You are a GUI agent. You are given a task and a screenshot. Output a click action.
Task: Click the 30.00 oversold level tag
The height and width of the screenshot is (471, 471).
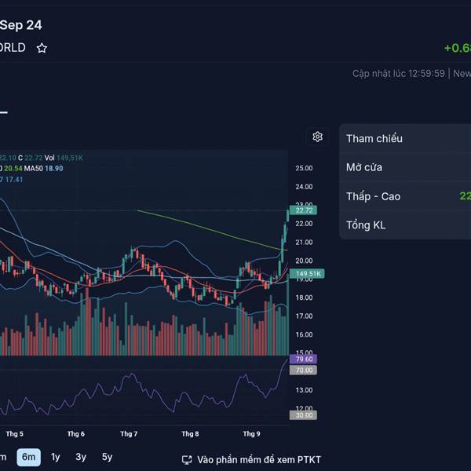[304, 415]
